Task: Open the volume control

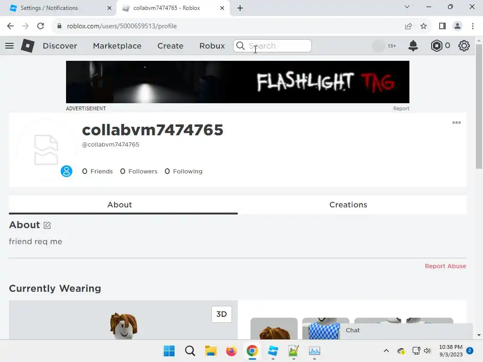Action: (x=427, y=351)
